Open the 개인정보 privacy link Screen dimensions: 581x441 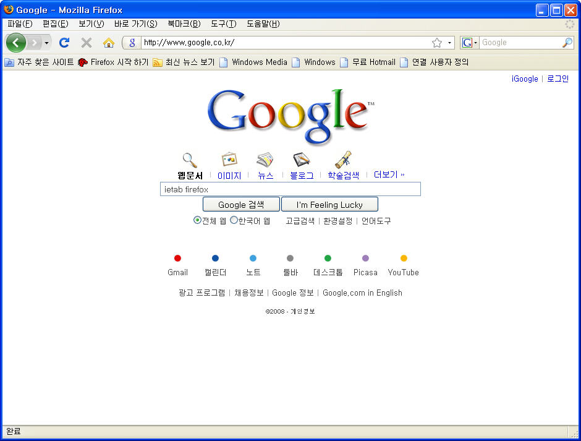tap(303, 312)
